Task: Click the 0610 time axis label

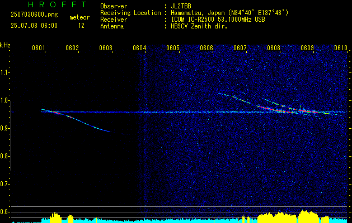Action: pos(341,48)
